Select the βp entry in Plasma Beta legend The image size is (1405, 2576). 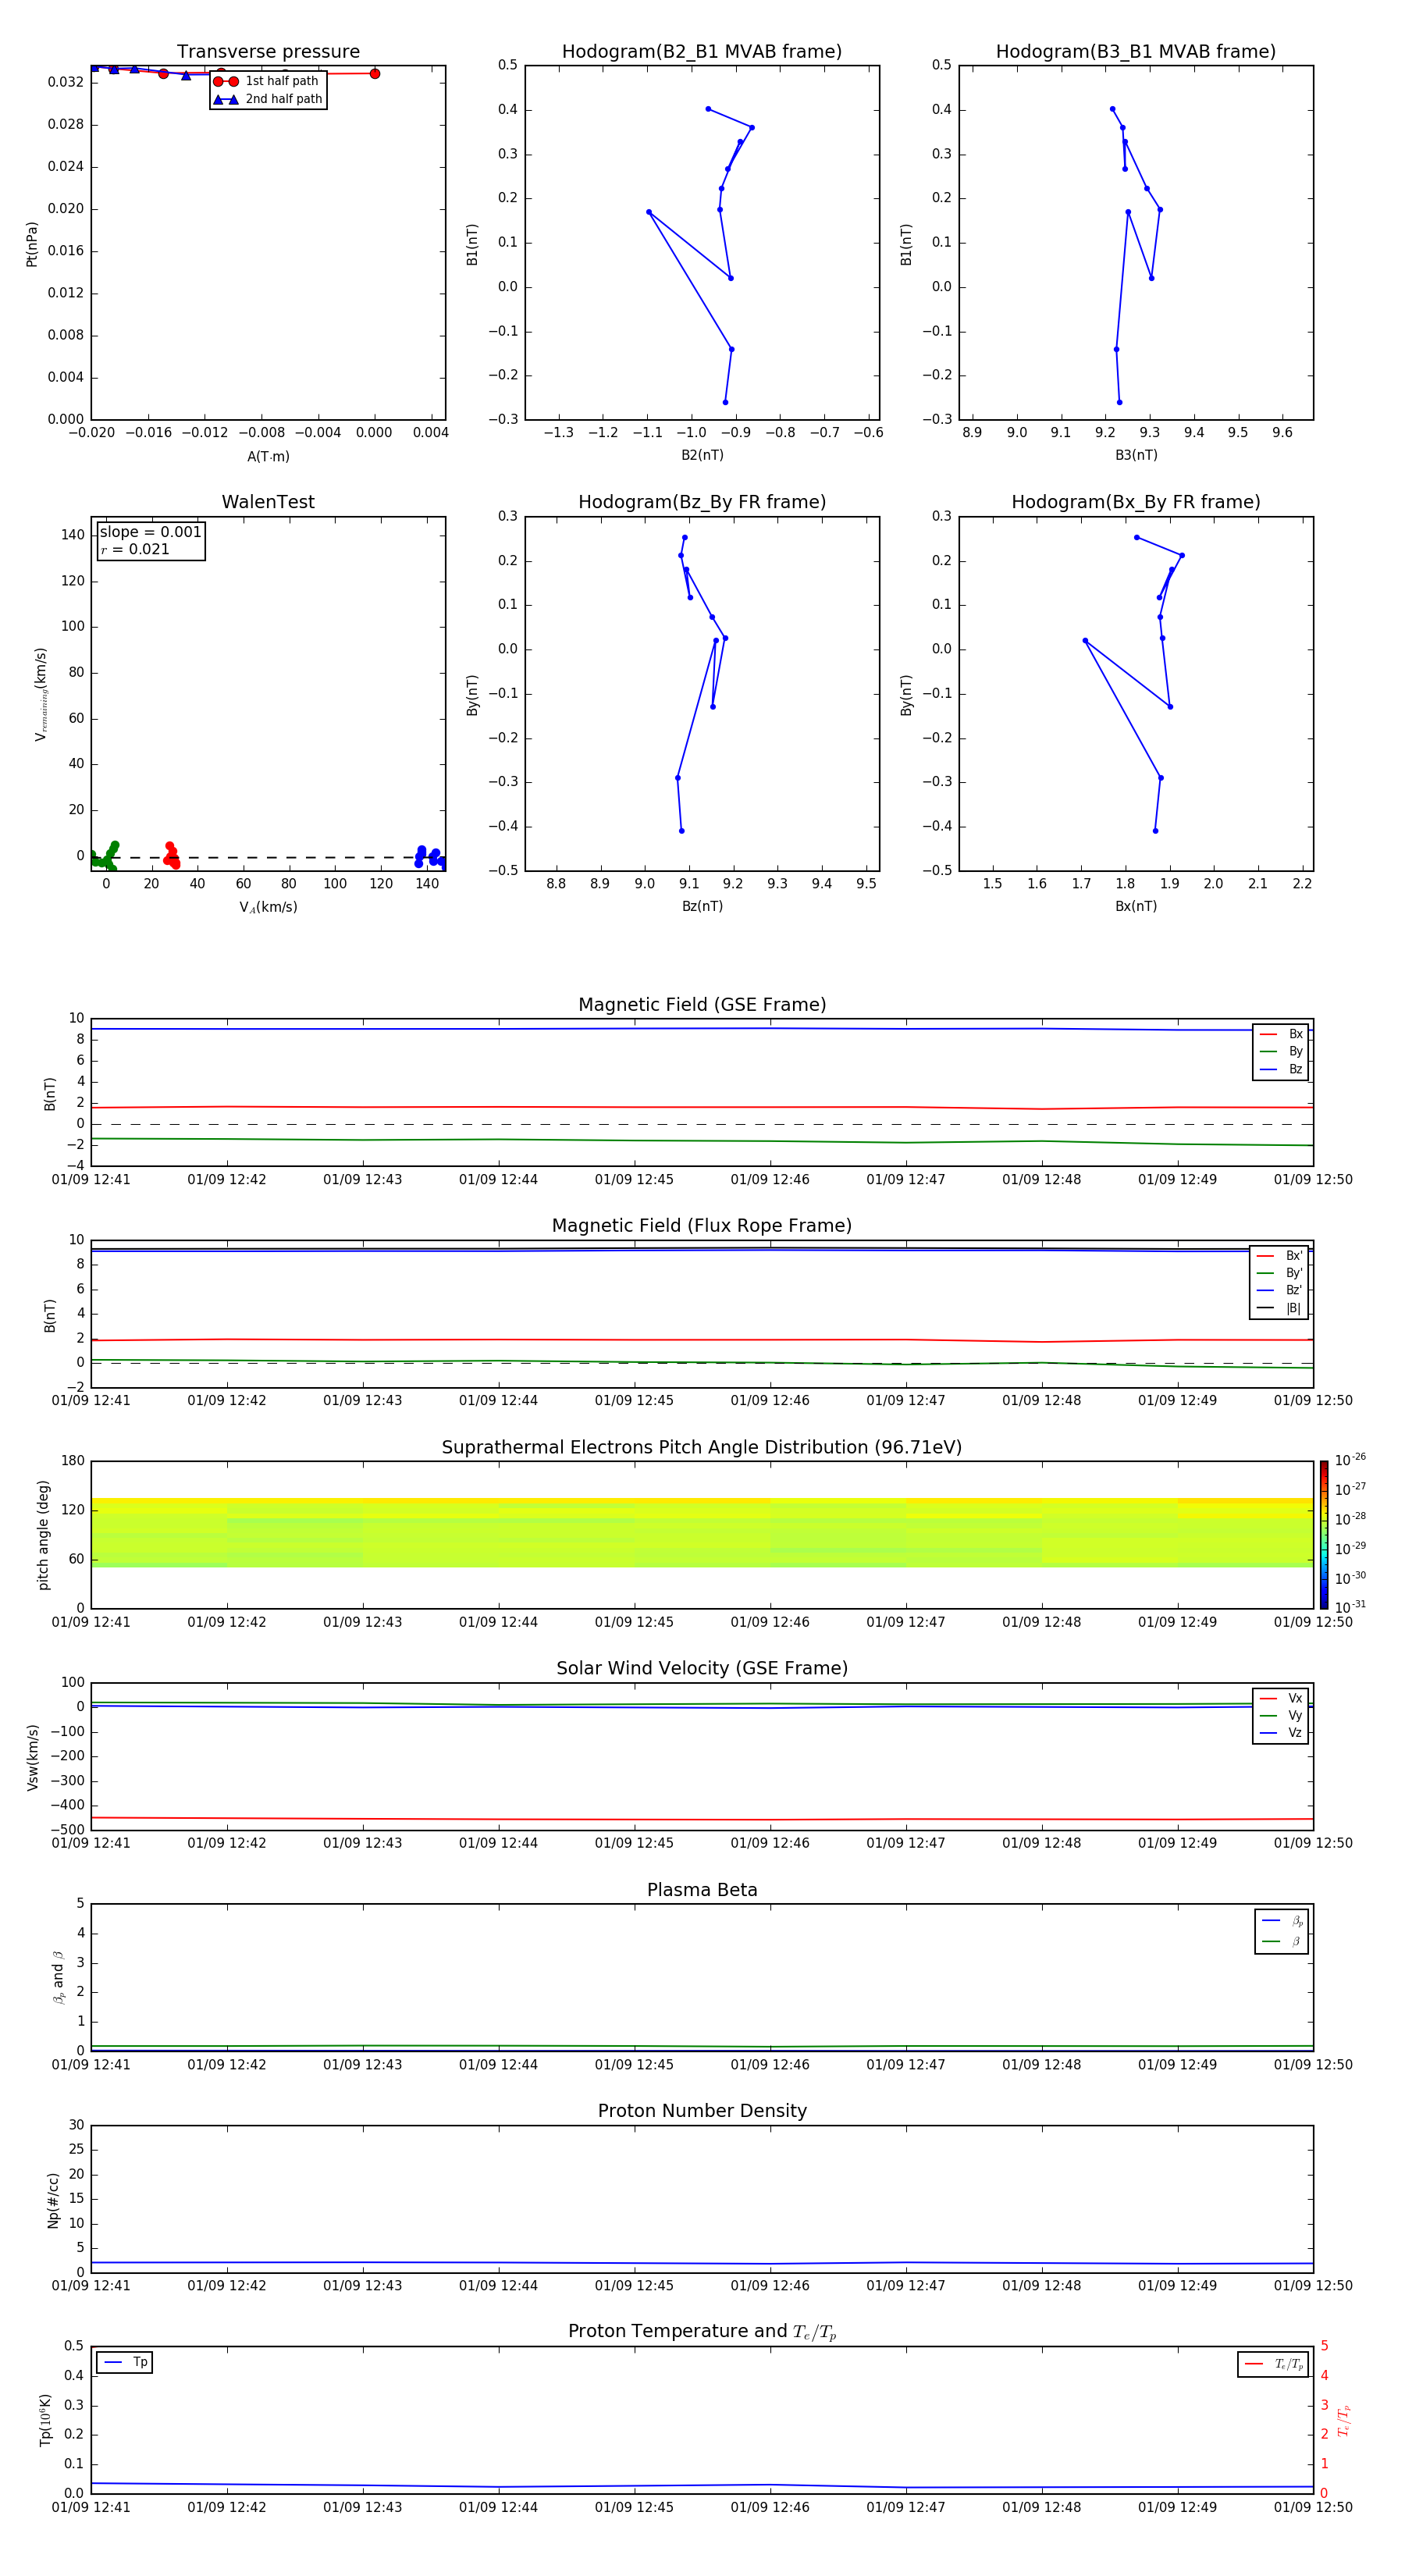coord(1282,1921)
